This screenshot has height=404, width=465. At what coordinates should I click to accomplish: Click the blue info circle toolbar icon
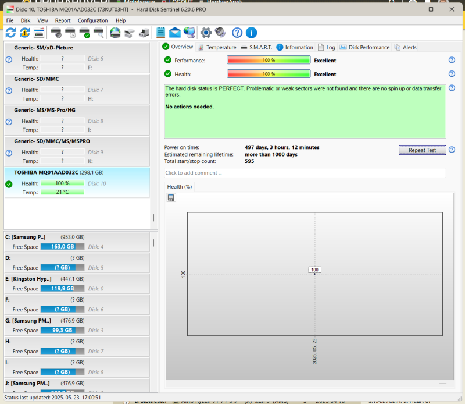[252, 33]
